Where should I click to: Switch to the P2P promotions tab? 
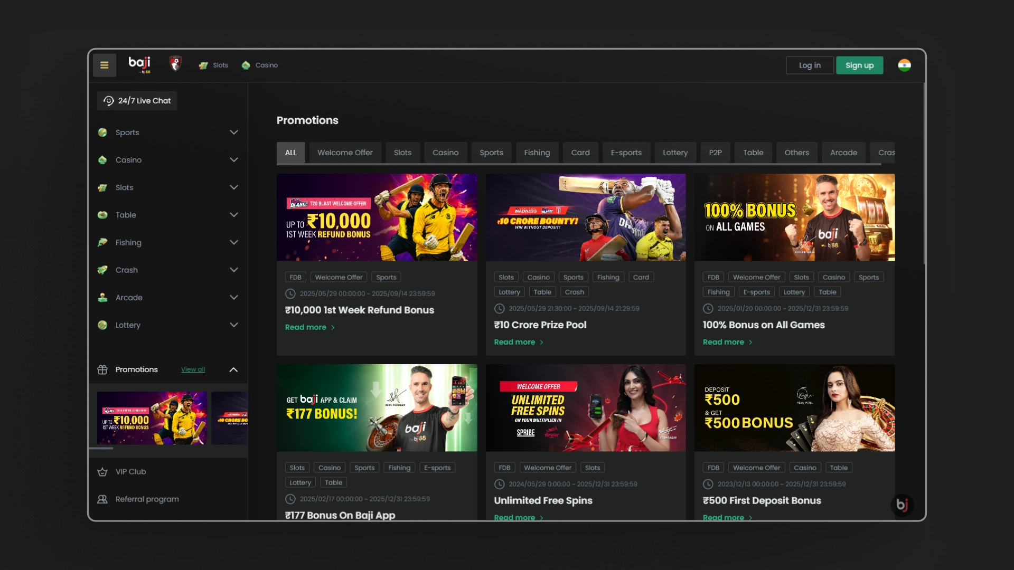click(715, 153)
